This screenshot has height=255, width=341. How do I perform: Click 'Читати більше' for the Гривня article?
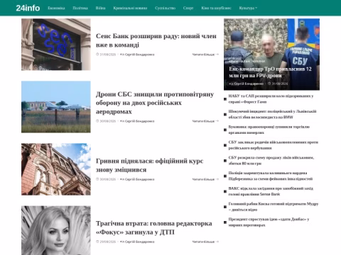[205, 179]
